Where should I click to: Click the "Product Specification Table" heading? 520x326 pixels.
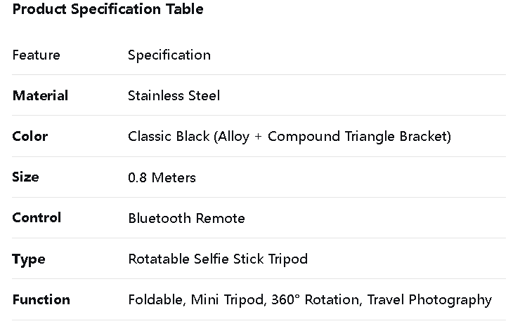click(x=108, y=9)
